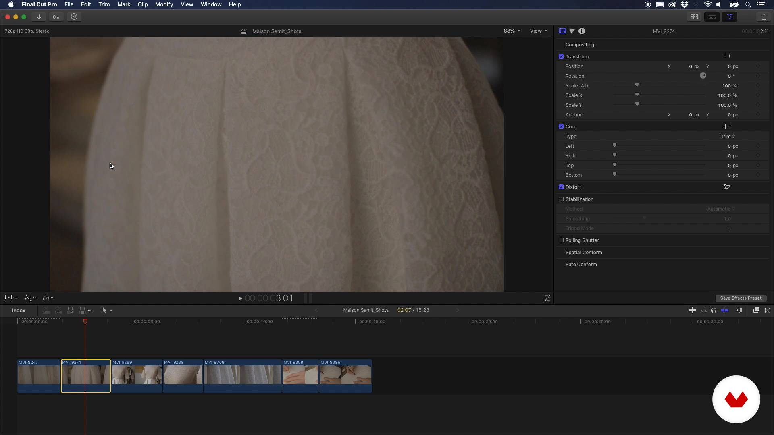Click the Index button

[19, 311]
